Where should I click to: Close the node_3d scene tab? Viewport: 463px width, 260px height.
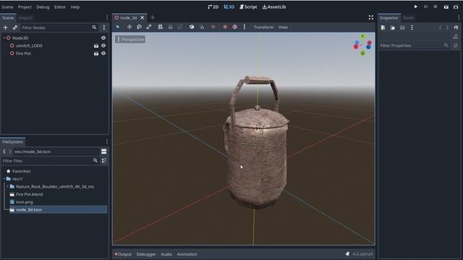pos(143,17)
